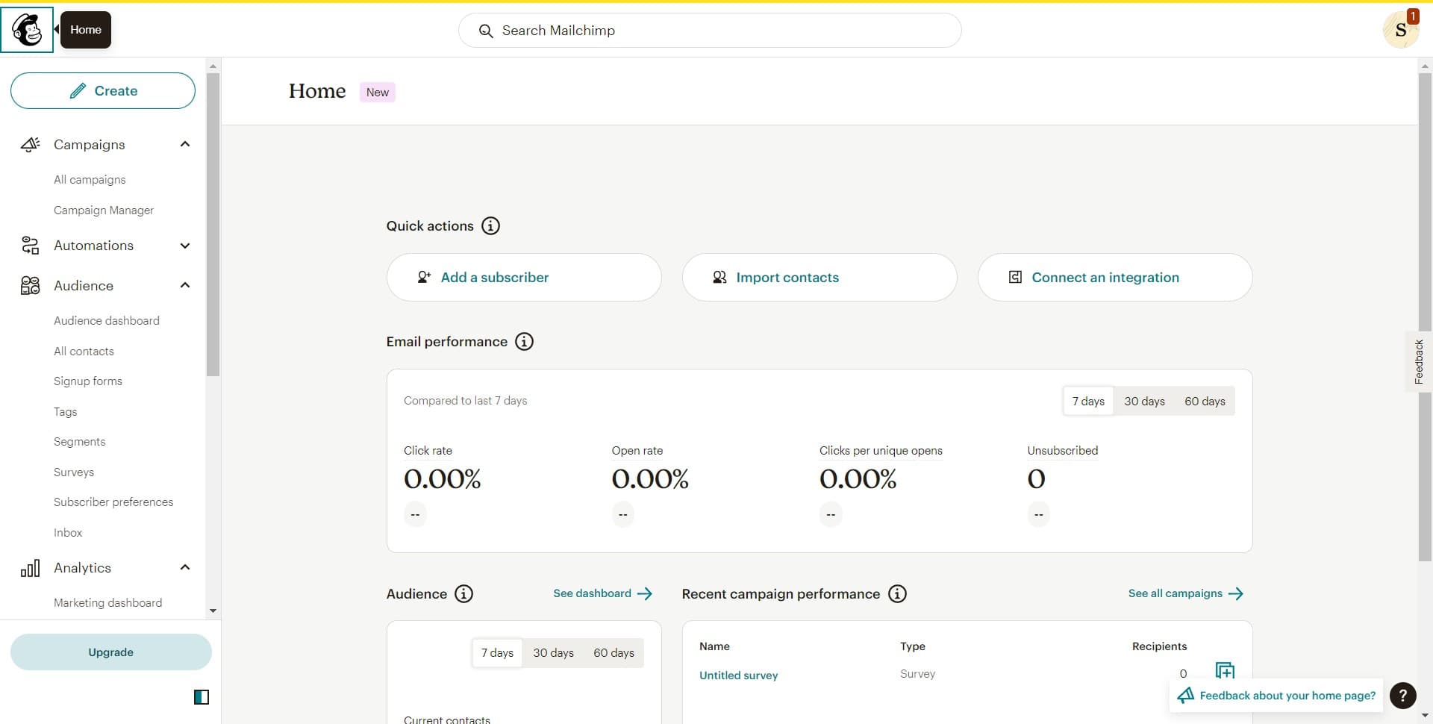Click the Email performance info icon
This screenshot has height=724, width=1433.
[x=525, y=342]
